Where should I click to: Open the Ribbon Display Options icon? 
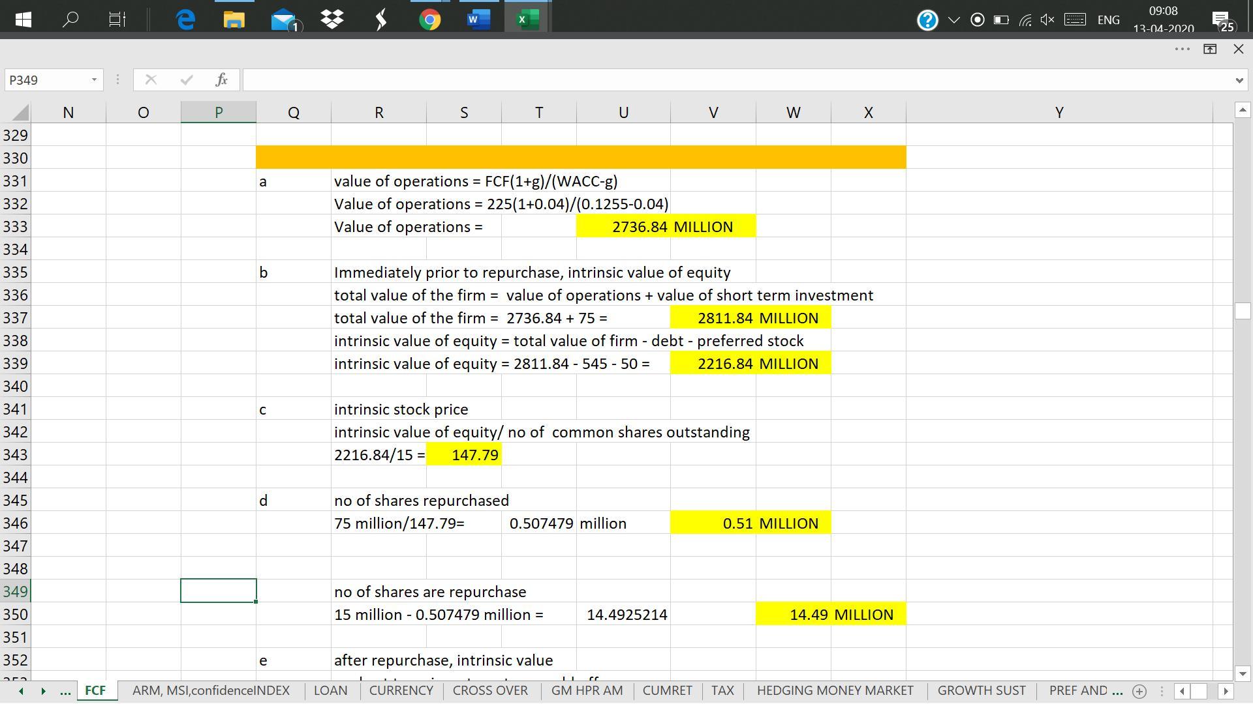click(1209, 49)
